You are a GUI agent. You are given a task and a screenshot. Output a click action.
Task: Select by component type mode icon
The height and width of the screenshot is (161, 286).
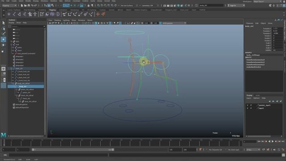click(52, 5)
